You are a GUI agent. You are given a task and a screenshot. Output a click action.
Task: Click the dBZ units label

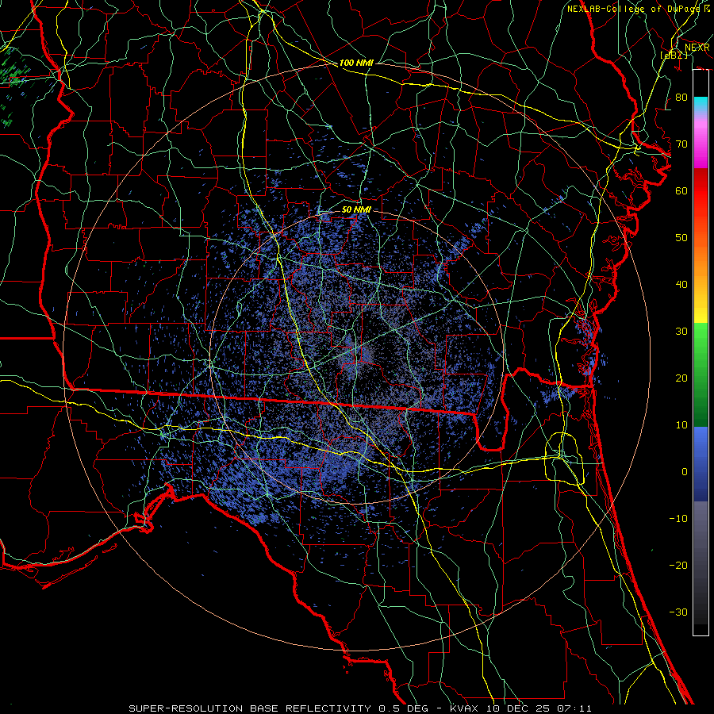coord(674,55)
